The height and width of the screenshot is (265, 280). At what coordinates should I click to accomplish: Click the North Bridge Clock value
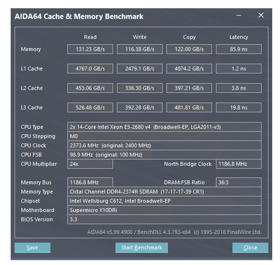[239, 164]
